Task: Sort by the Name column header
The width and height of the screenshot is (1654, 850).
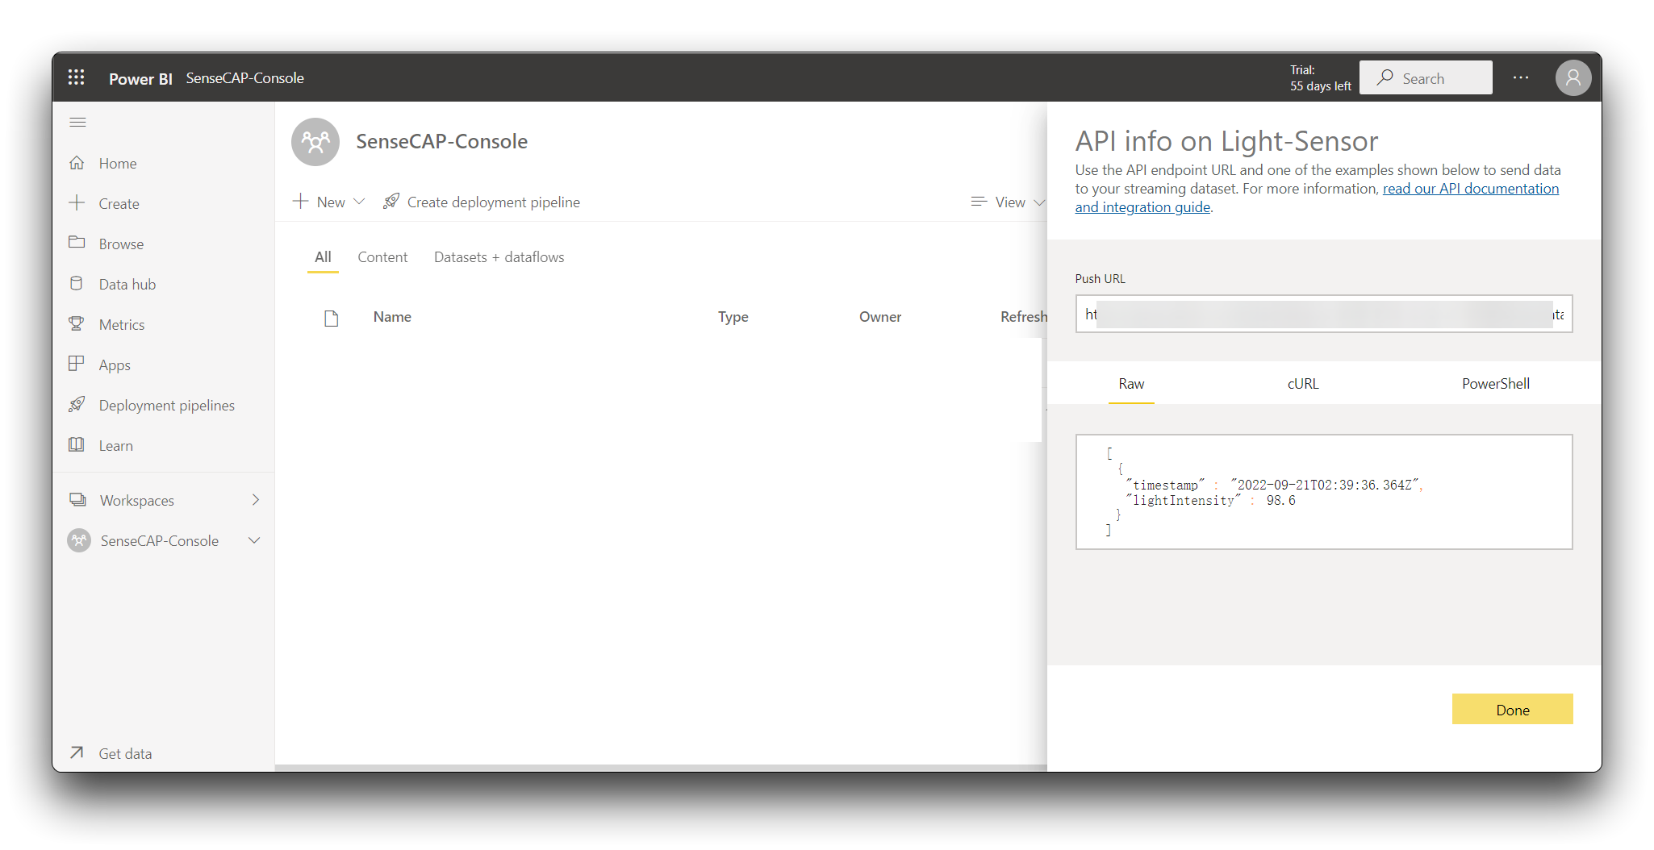Action: click(x=392, y=317)
